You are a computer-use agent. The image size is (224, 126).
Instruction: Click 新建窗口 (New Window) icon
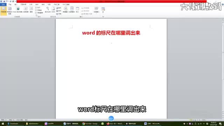click(65, 10)
